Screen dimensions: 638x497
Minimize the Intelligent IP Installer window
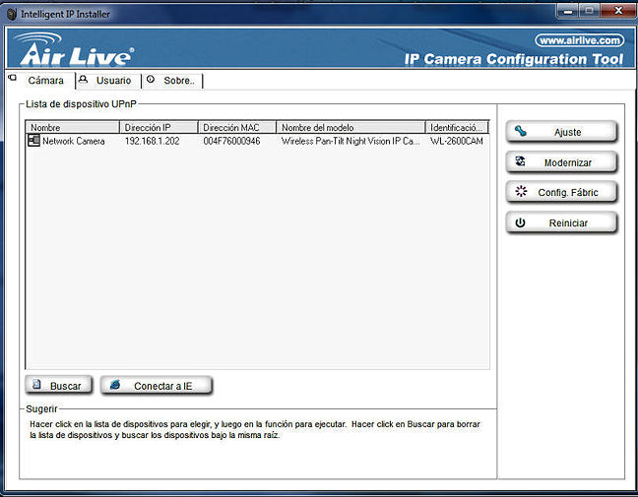(568, 11)
